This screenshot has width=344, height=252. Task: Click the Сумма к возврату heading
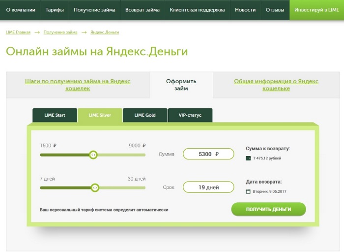[268, 149]
